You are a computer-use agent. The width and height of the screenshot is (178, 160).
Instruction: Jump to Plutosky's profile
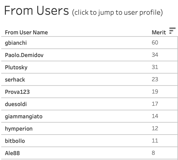point(16,67)
